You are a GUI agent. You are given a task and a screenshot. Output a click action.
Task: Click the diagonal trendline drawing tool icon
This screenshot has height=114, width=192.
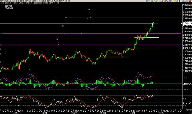coord(167,1)
